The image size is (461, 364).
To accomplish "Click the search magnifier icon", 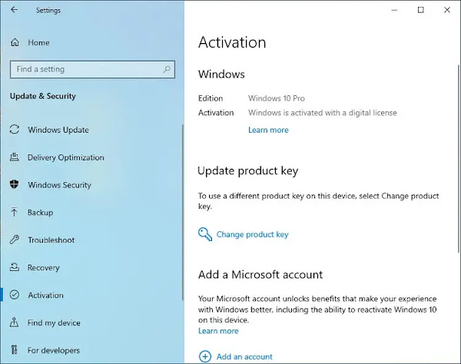I will [167, 69].
